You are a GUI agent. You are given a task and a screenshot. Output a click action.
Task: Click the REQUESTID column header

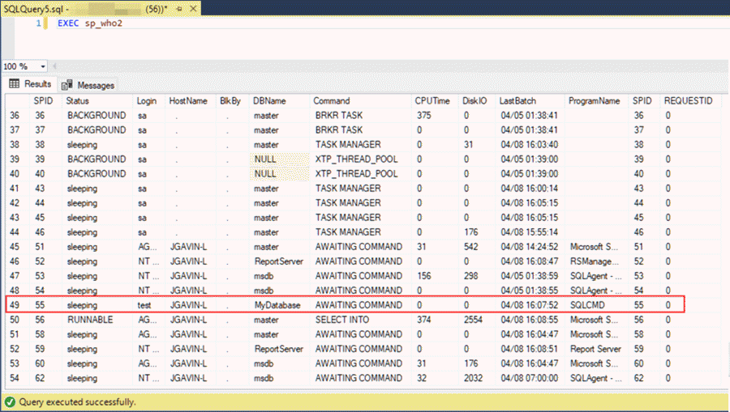(x=690, y=101)
